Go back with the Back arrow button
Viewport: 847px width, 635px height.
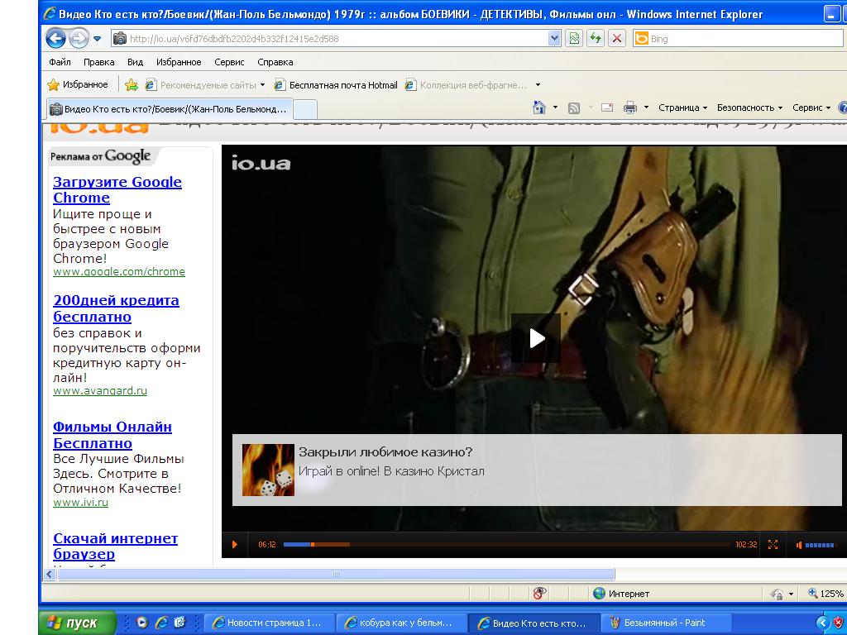[55, 38]
